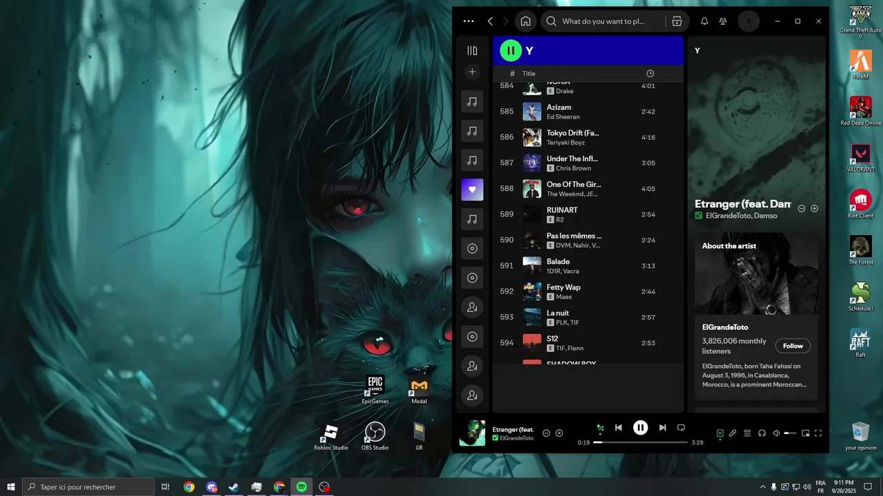The height and width of the screenshot is (496, 883).
Task: Open FiveM desktop shortcut
Action: [x=860, y=65]
